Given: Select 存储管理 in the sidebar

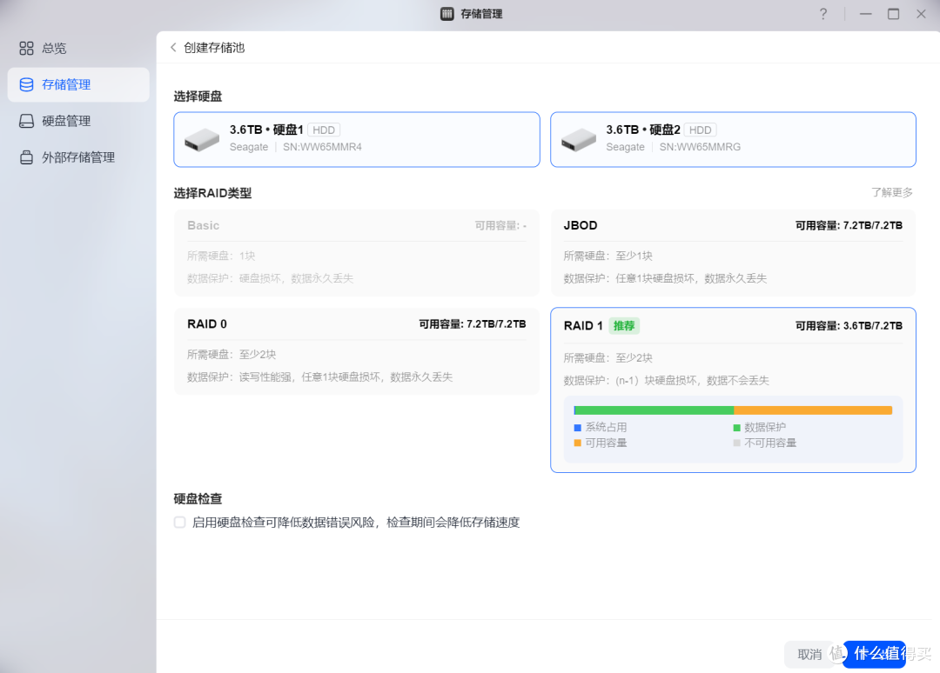Looking at the screenshot, I should (x=78, y=84).
